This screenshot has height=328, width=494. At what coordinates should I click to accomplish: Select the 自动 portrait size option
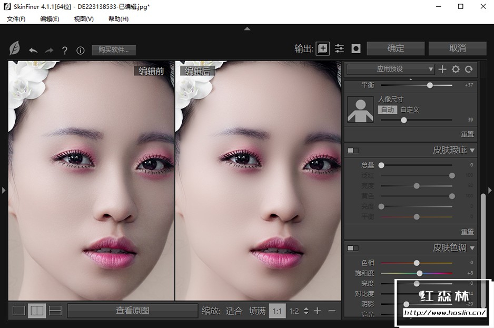coord(388,110)
